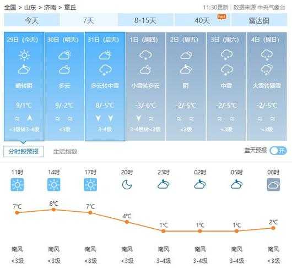Click the 4℃ point on temperature curve

pyautogui.click(x=127, y=222)
